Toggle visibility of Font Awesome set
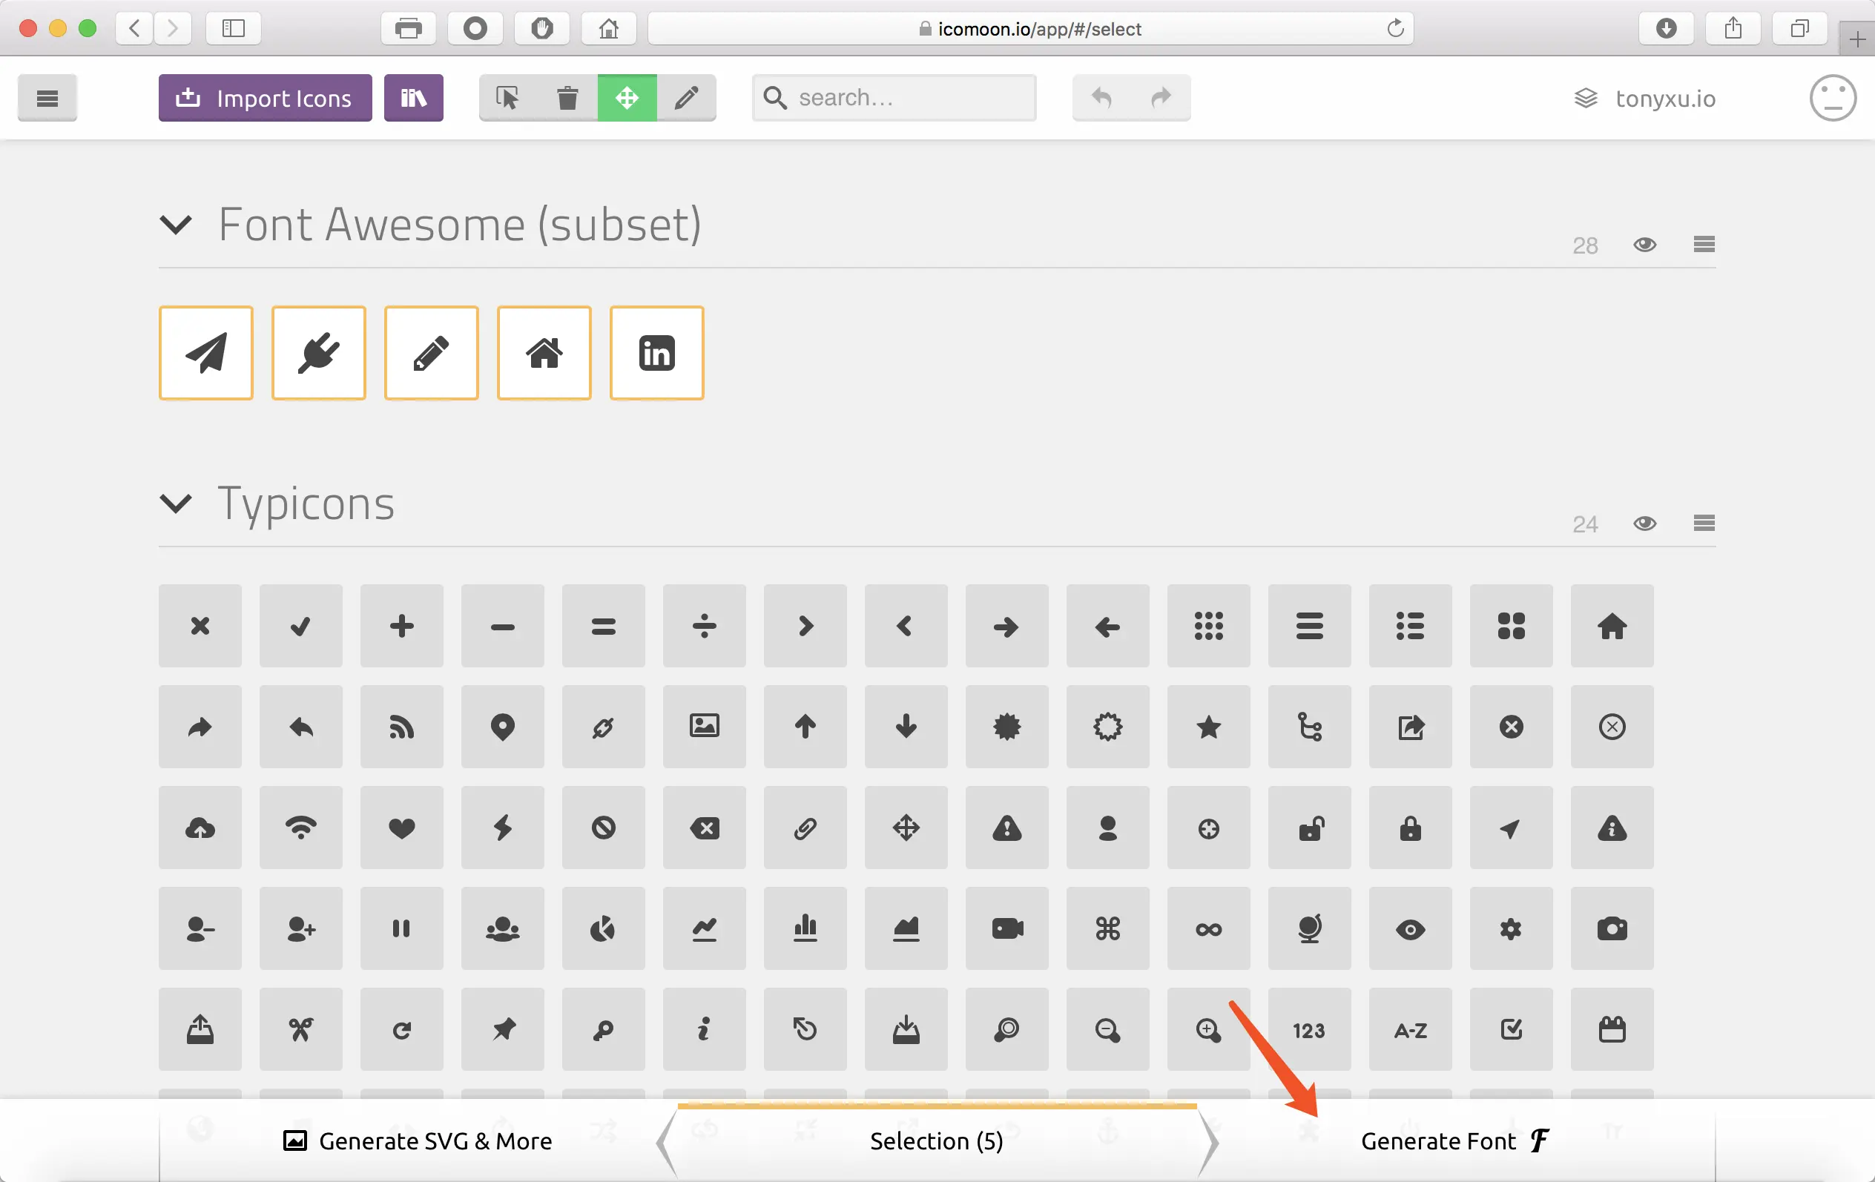This screenshot has width=1875, height=1182. [1644, 245]
